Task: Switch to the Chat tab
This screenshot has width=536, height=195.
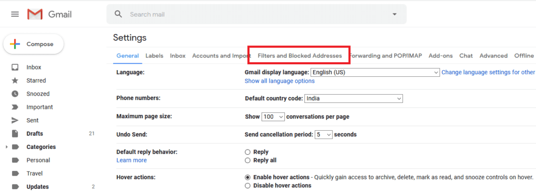Action: click(466, 55)
